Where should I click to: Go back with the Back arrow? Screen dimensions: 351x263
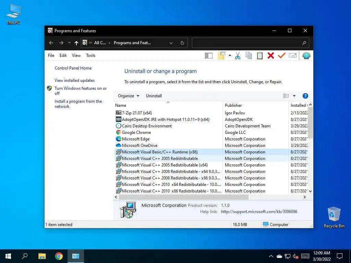pos(51,43)
